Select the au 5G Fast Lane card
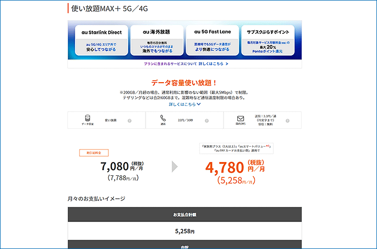 [212, 40]
